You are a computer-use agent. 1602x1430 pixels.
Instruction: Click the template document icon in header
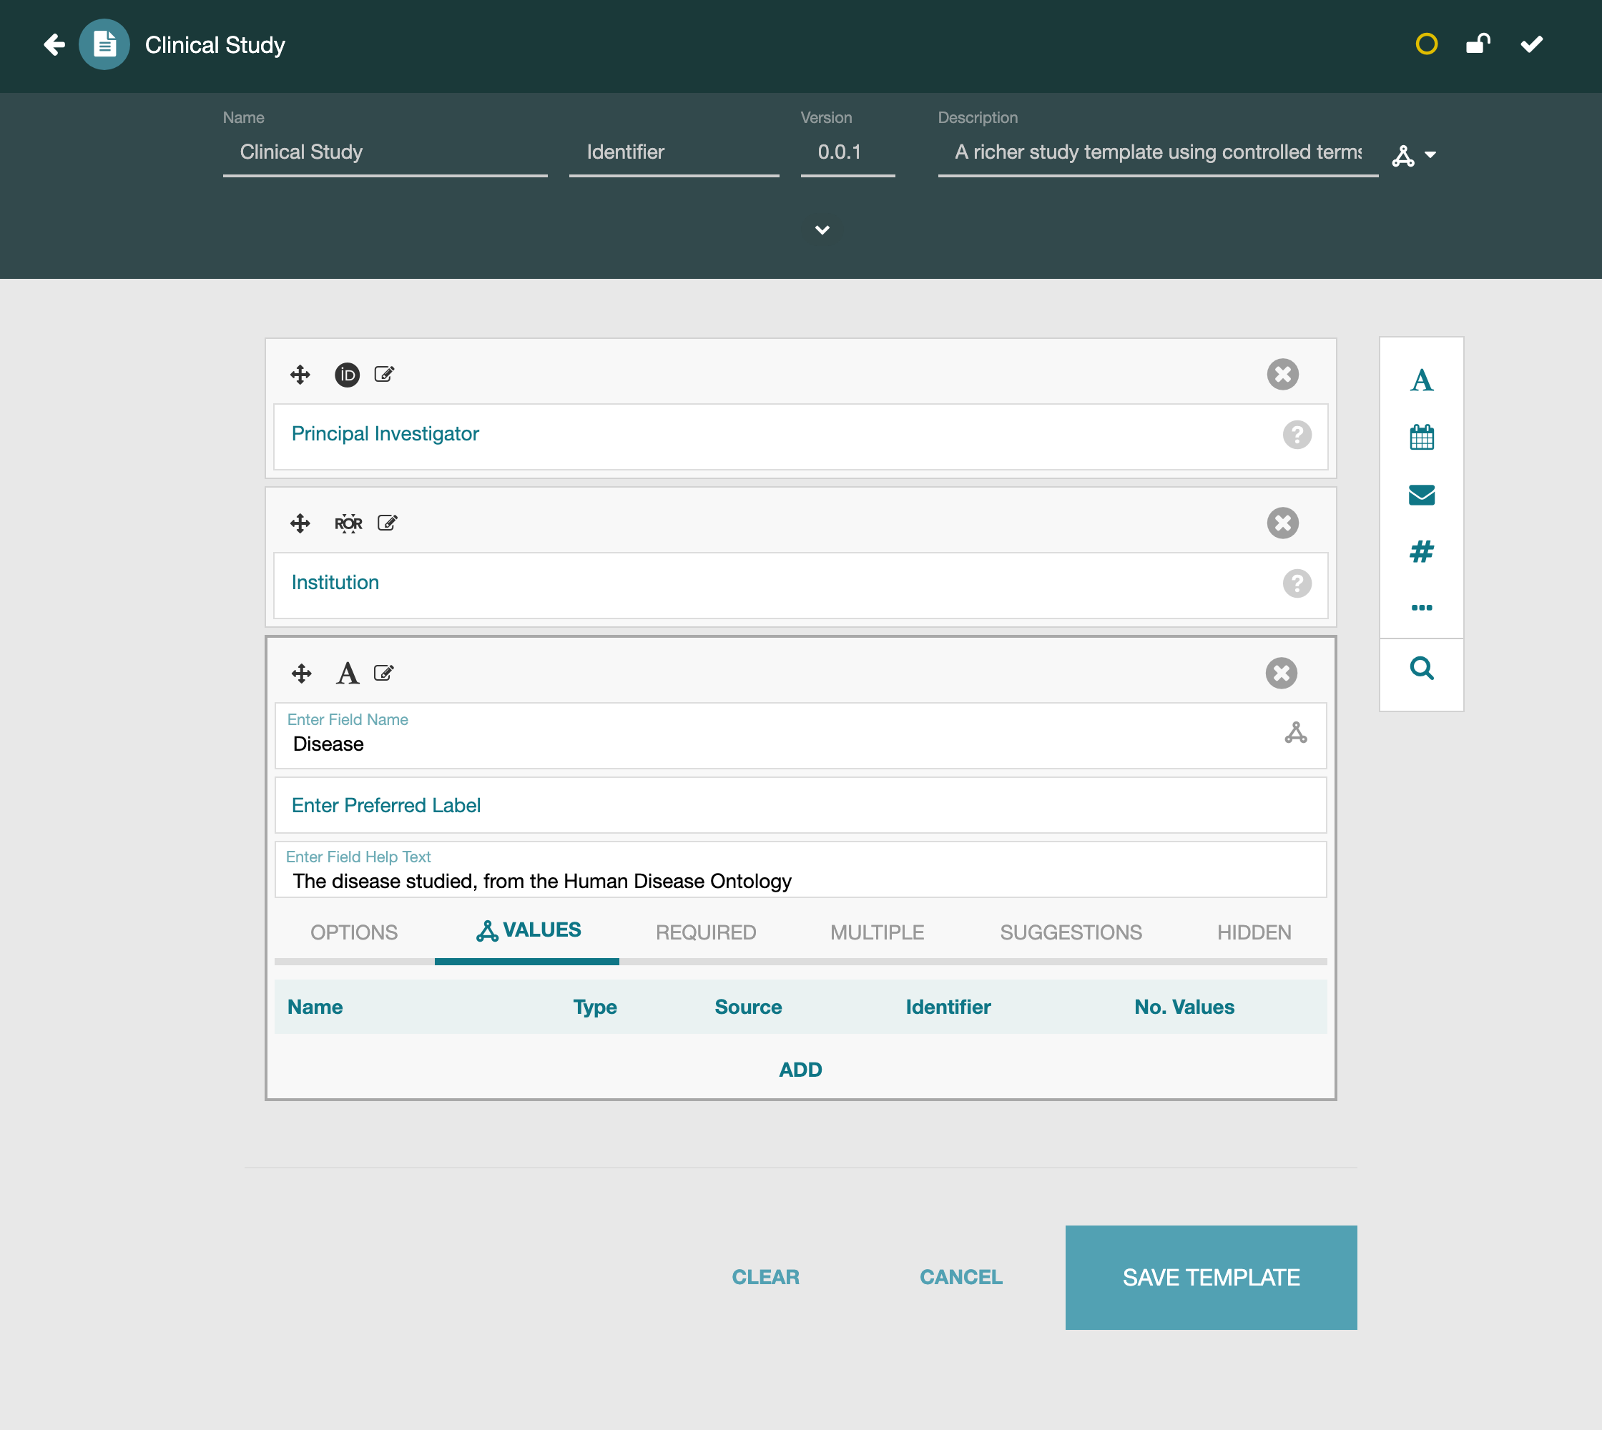pos(104,45)
